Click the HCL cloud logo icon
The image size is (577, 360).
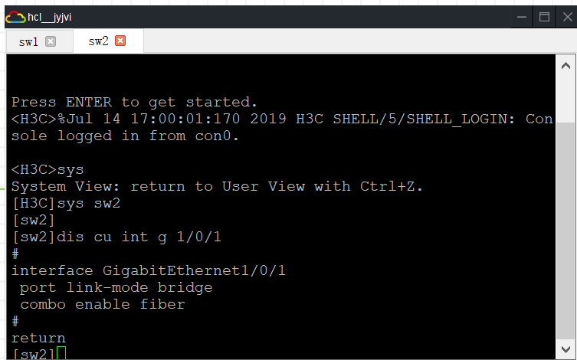[x=15, y=17]
